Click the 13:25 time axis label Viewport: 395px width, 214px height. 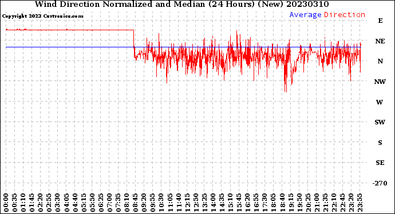[x=204, y=203]
